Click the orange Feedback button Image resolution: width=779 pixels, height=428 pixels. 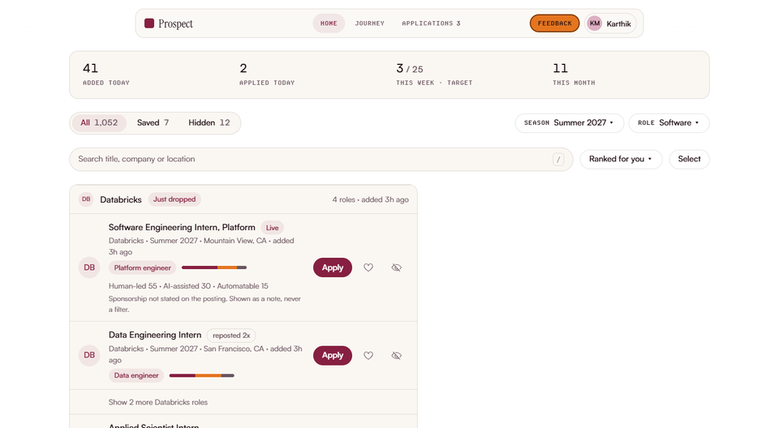click(x=554, y=24)
